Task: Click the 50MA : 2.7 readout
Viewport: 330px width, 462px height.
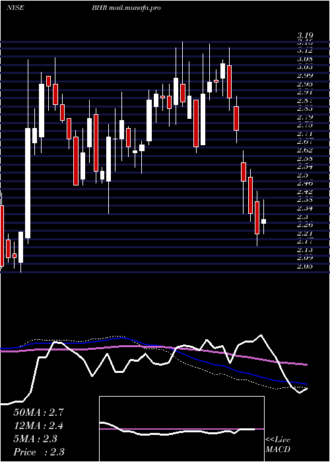Action: coord(38,412)
